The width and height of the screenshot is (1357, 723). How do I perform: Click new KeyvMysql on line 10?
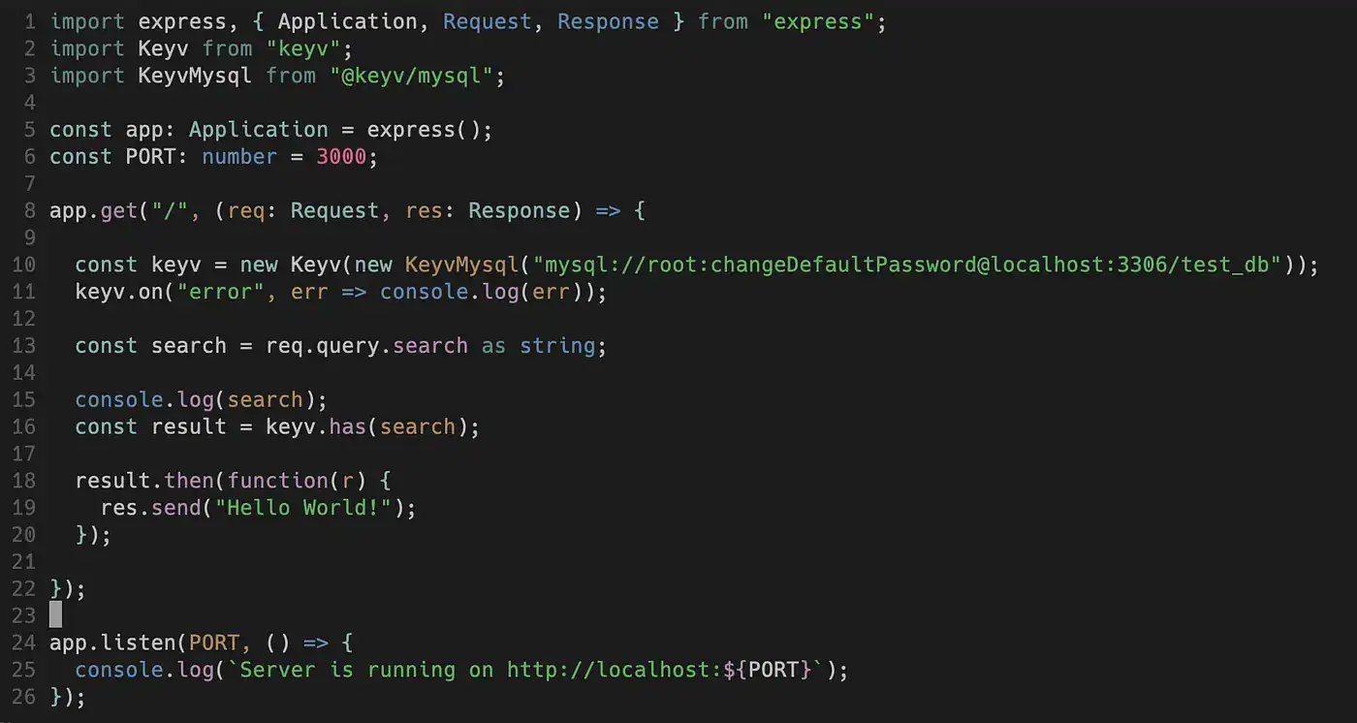[x=437, y=265]
